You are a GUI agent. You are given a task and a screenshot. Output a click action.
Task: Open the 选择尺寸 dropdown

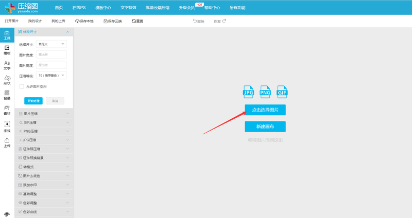51,44
